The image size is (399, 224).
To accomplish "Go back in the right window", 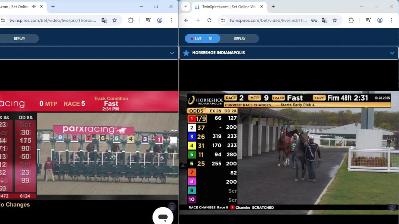I will [186, 20].
